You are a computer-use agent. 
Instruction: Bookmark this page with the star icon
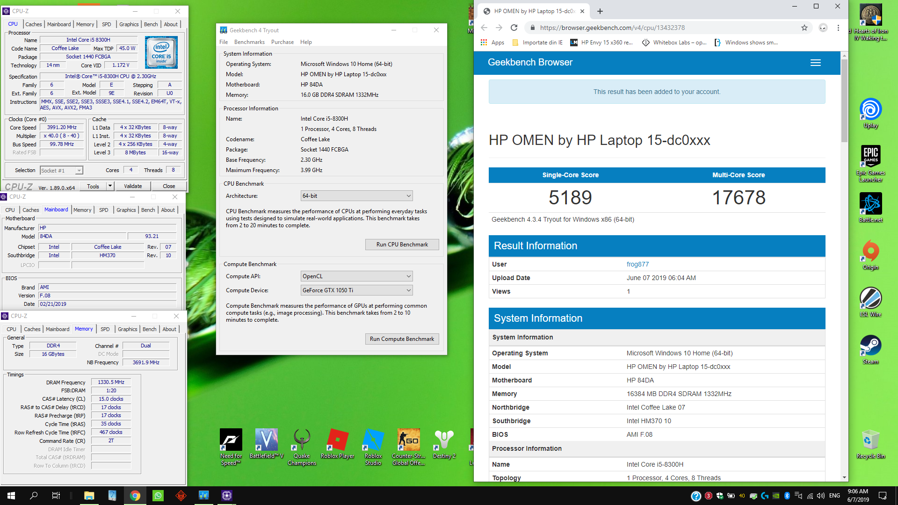click(804, 28)
